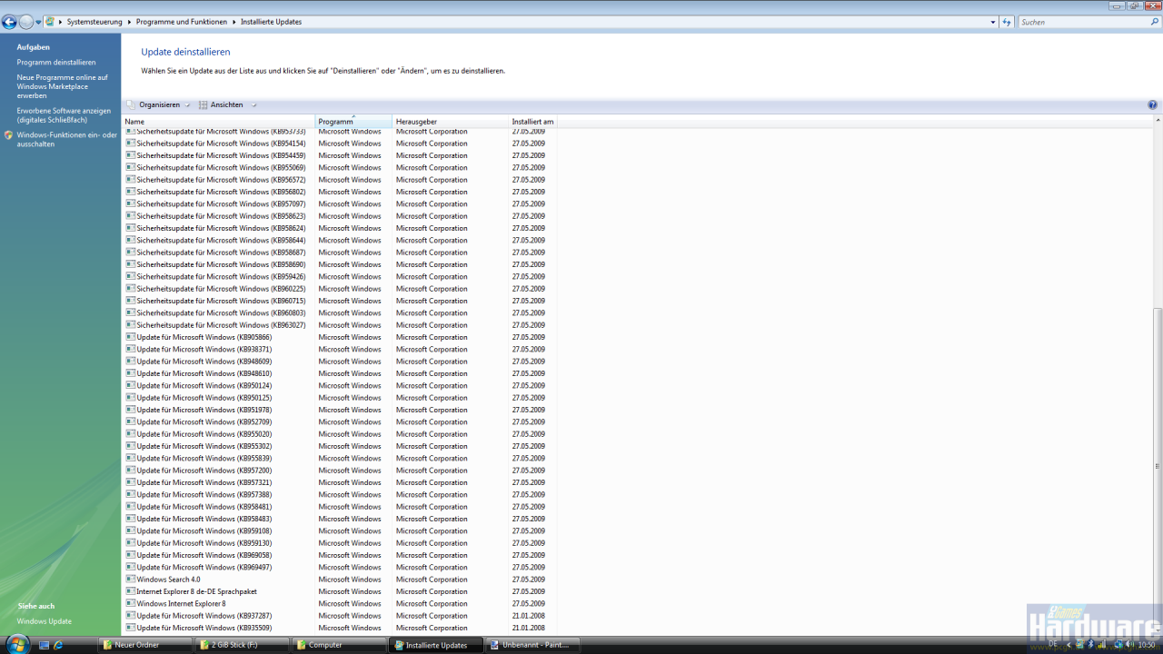Click Installierte Updates breadcrumb segment
The width and height of the screenshot is (1163, 654).
[x=271, y=22]
